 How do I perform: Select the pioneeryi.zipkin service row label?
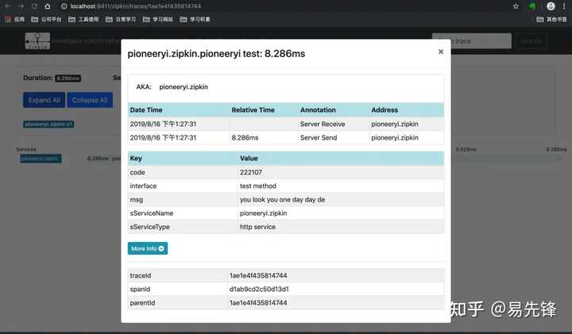[x=41, y=159]
